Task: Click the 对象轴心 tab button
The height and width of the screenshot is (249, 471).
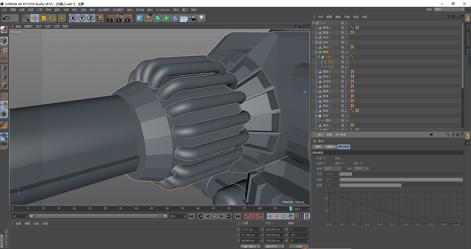Action: [x=330, y=147]
